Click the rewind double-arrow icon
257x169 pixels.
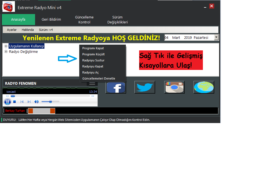(7, 96)
